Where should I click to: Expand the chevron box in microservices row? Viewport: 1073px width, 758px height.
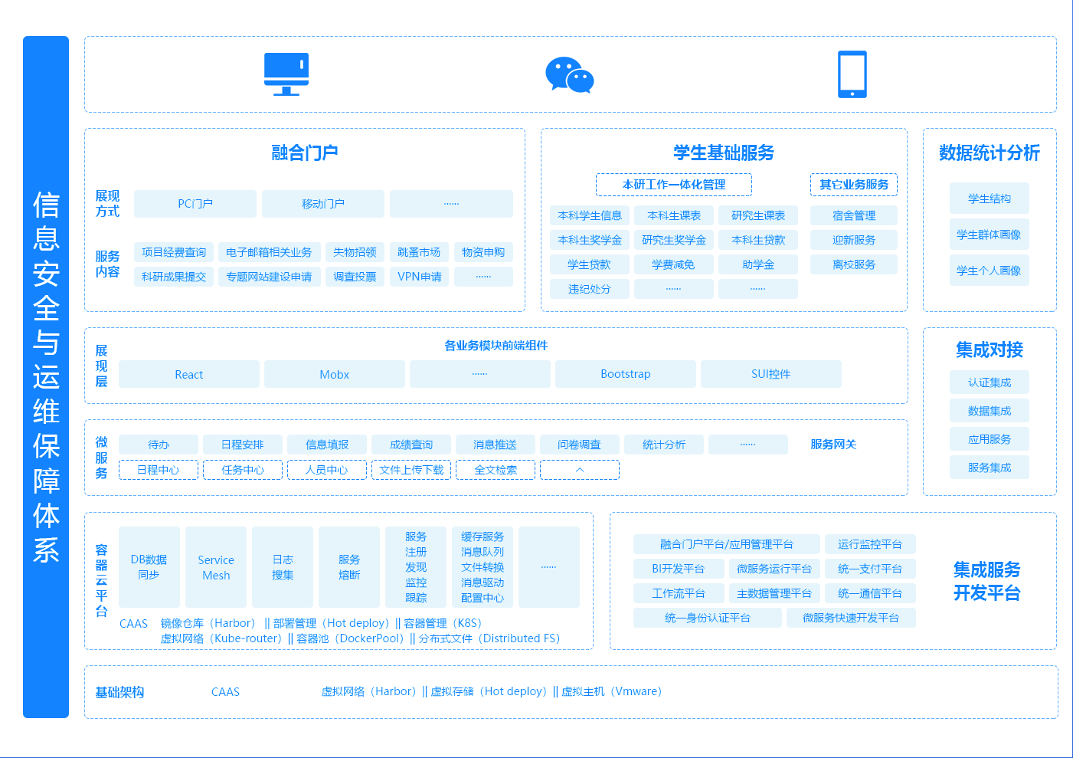click(x=579, y=470)
